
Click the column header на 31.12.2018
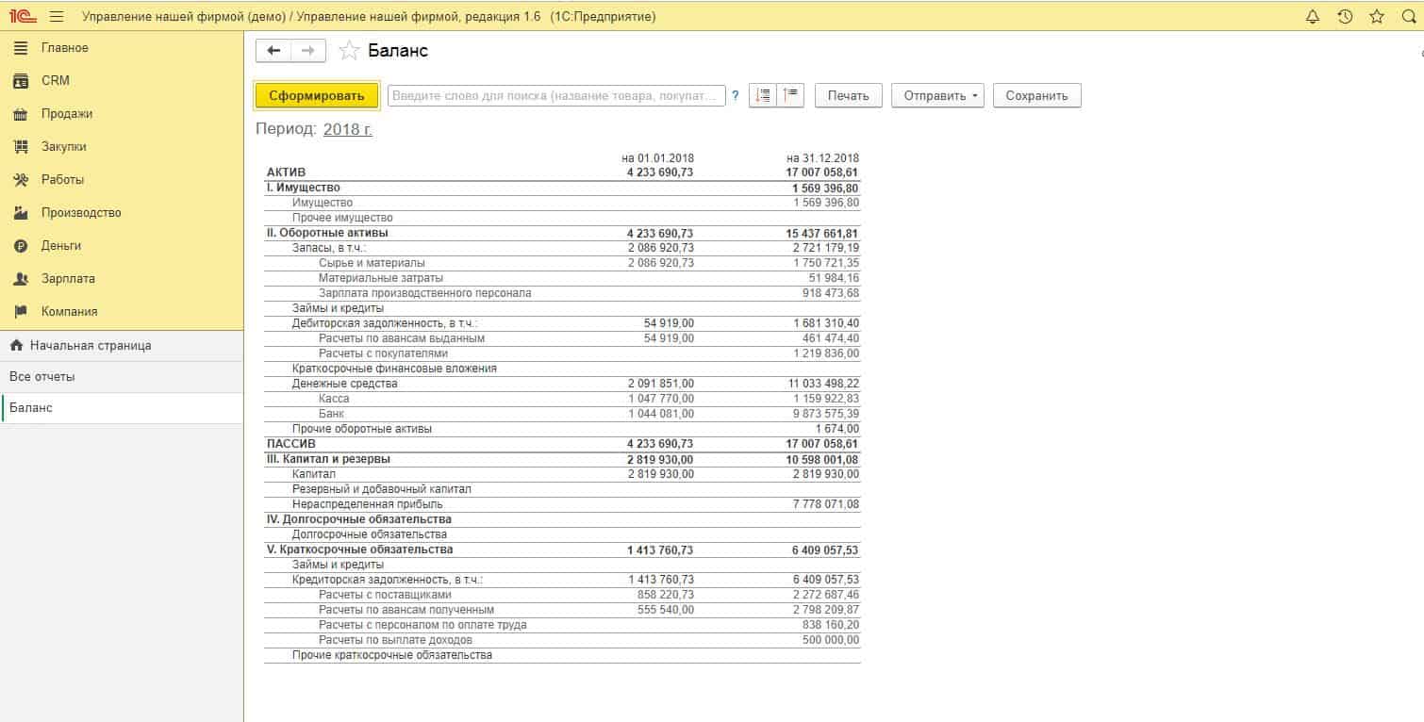[x=822, y=158]
